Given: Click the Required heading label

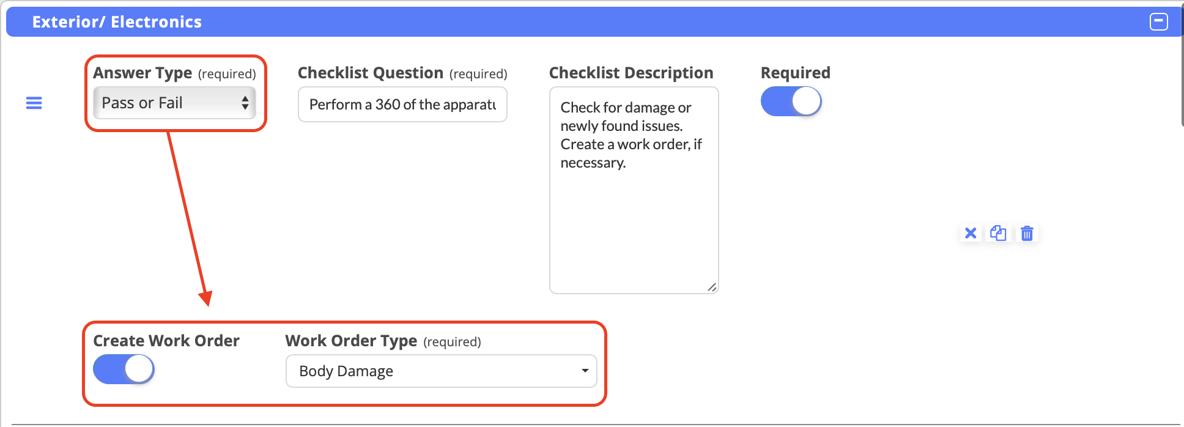Looking at the screenshot, I should tap(795, 73).
